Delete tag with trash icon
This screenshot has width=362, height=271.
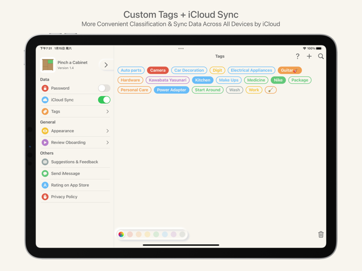tap(321, 234)
